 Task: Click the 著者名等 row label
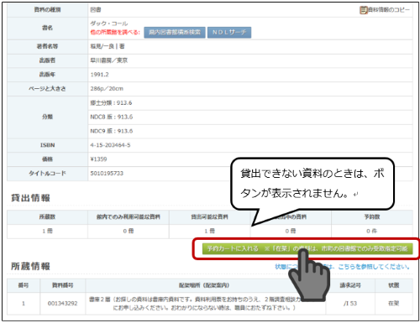pyautogui.click(x=47, y=46)
